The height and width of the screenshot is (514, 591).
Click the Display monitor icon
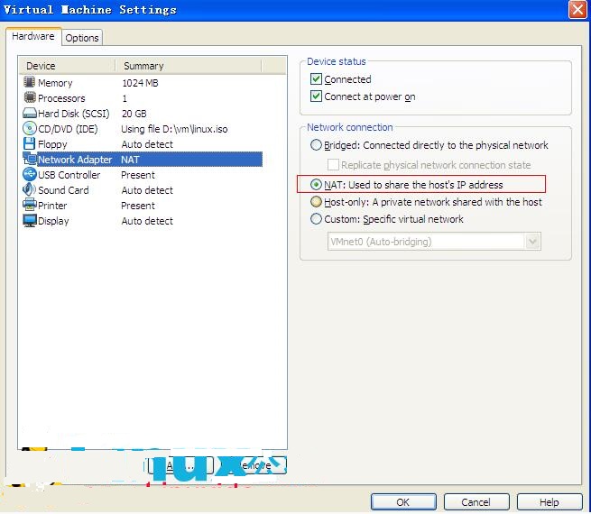click(x=30, y=221)
